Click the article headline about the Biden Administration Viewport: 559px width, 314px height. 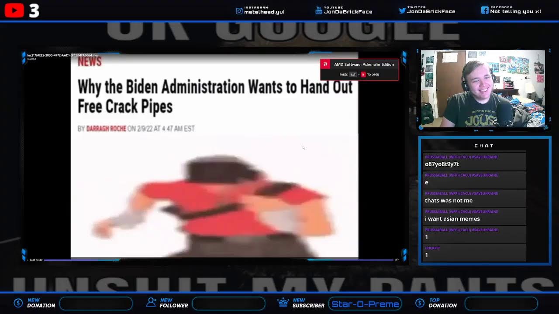click(215, 96)
